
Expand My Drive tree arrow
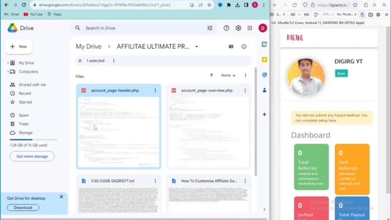[8, 63]
